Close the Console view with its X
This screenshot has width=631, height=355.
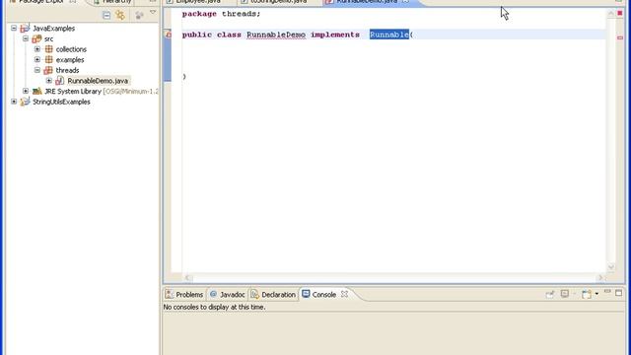(x=344, y=294)
